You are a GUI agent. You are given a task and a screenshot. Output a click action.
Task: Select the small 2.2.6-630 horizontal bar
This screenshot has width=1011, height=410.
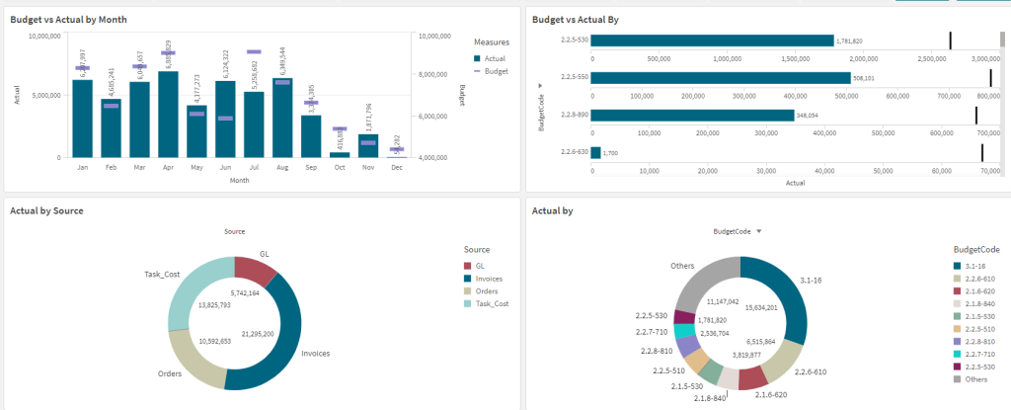pos(595,153)
